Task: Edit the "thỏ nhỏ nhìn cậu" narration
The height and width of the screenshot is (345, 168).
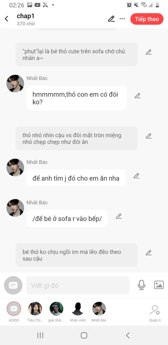Action: pyautogui.click(x=148, y=136)
